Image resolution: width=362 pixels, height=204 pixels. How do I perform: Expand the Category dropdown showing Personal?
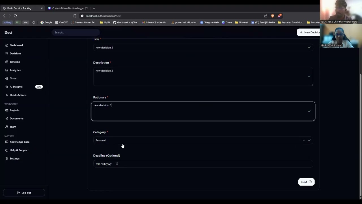(x=203, y=140)
